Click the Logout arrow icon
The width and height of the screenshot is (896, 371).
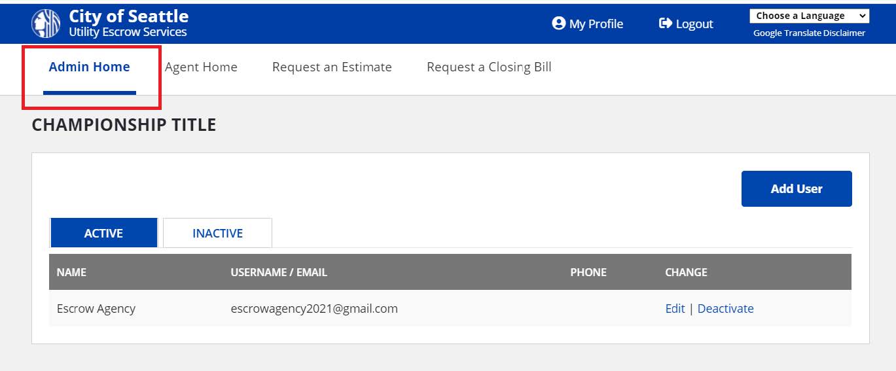coord(665,24)
